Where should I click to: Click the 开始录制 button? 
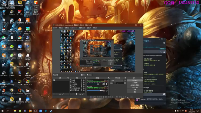135,83
